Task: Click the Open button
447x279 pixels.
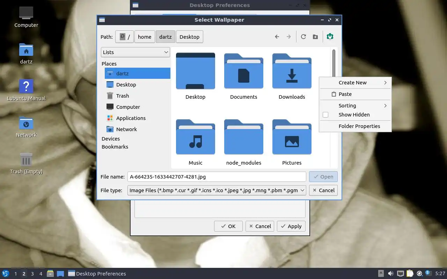Action: click(323, 176)
